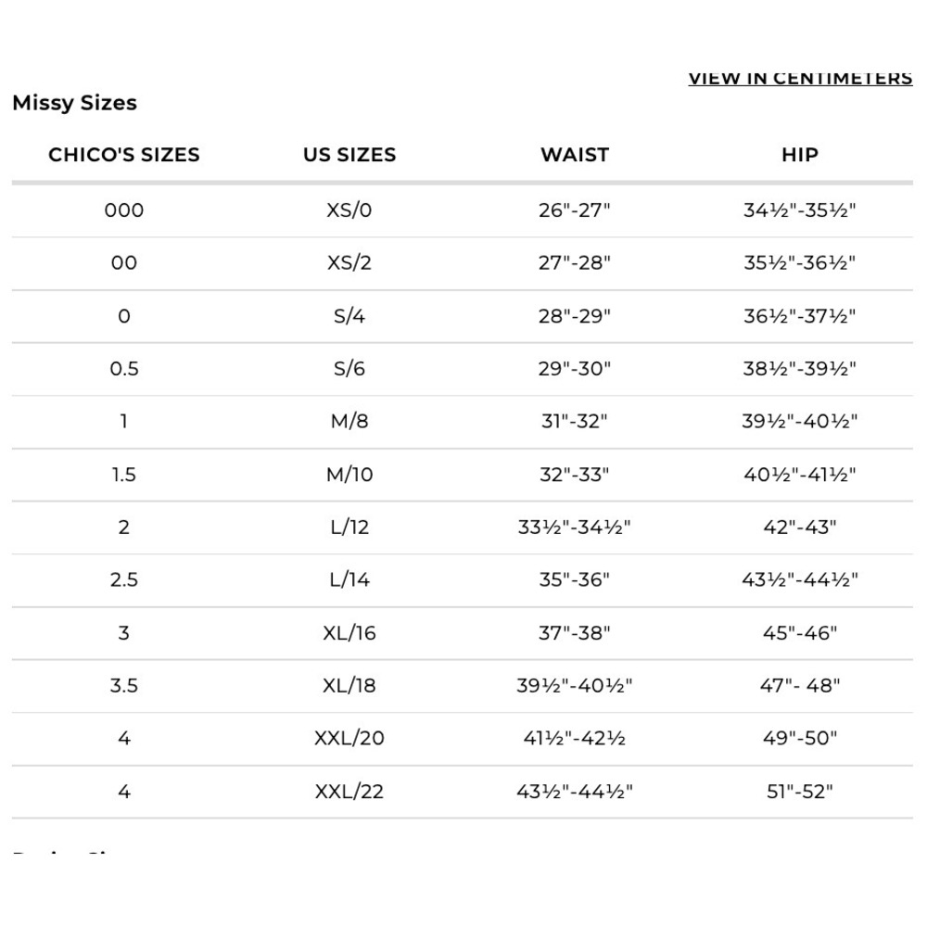Click hip measurement 51"-52"
The image size is (927, 927).
(x=800, y=791)
